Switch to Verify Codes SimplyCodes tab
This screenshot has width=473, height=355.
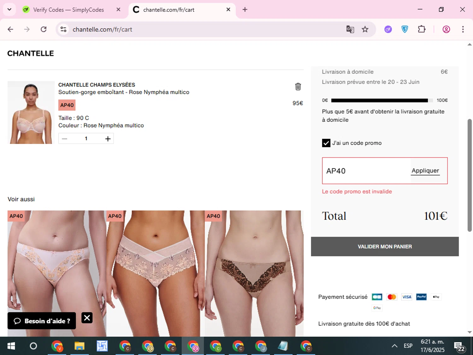point(68,10)
